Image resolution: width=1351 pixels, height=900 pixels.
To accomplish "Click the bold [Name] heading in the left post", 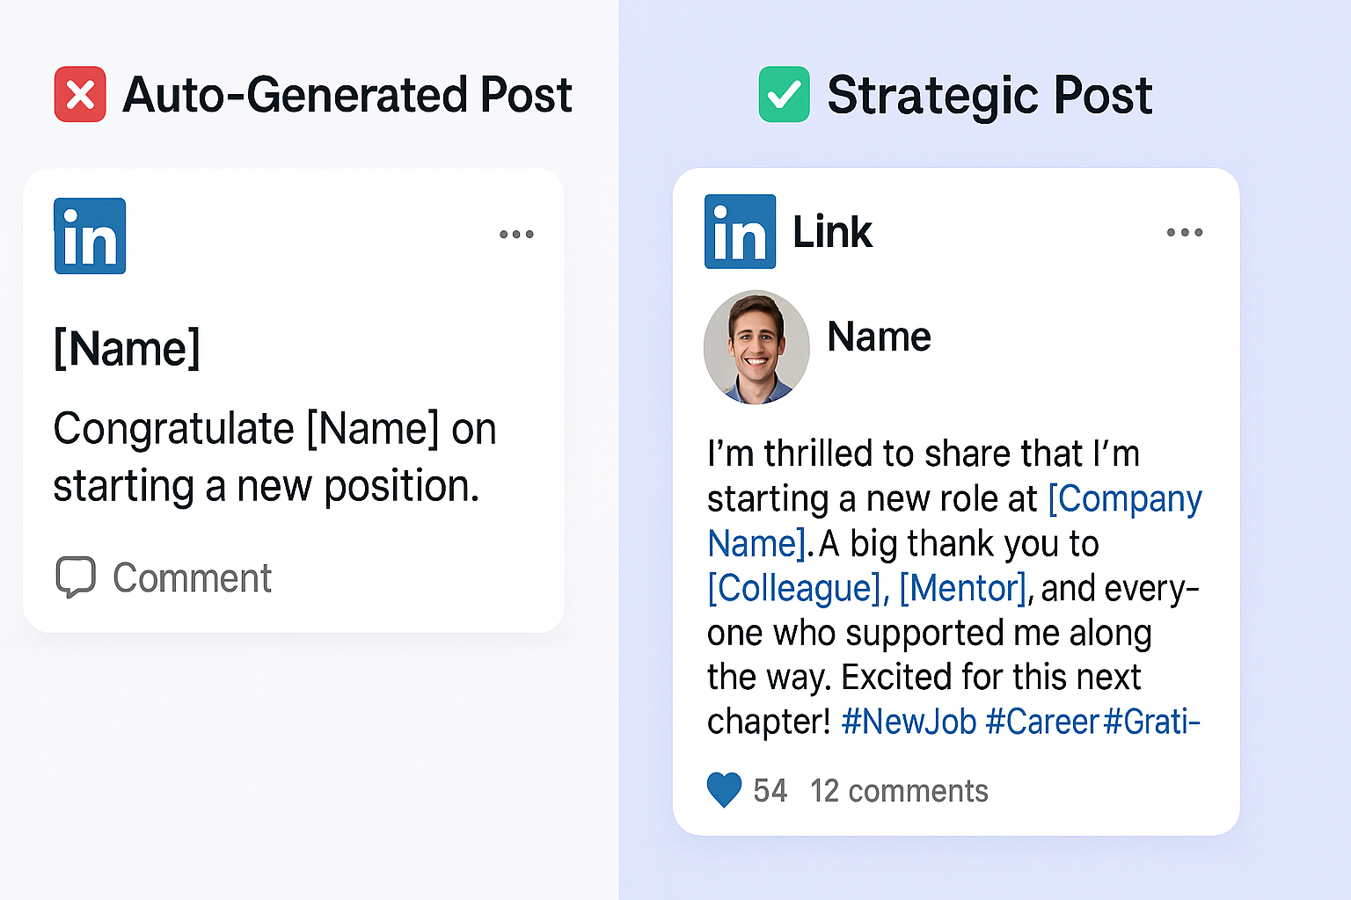I will (128, 348).
